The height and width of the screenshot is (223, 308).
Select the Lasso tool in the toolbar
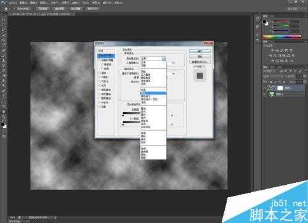[x=4, y=30]
